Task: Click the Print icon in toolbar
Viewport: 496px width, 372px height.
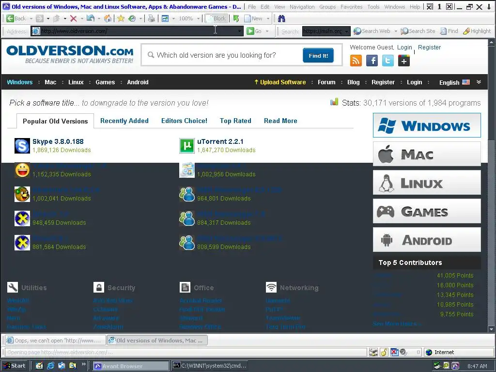Action: [152, 19]
